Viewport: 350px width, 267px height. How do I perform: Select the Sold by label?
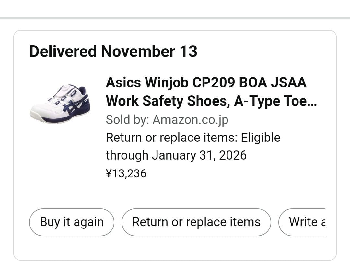[x=128, y=120]
